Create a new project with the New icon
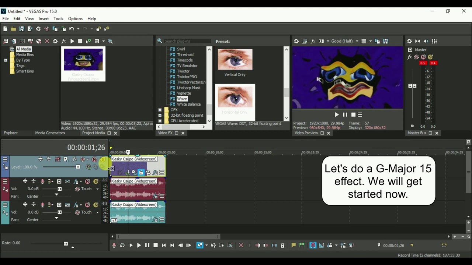Image resolution: width=472 pixels, height=265 pixels. (5, 29)
